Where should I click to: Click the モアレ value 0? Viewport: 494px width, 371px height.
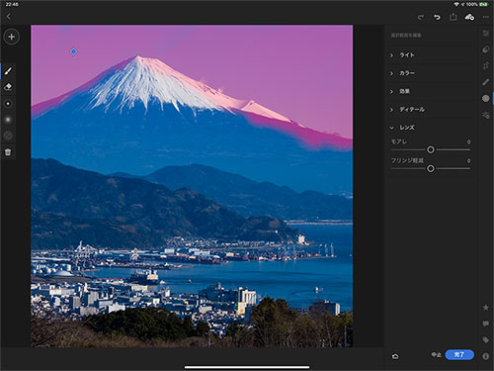coord(468,141)
